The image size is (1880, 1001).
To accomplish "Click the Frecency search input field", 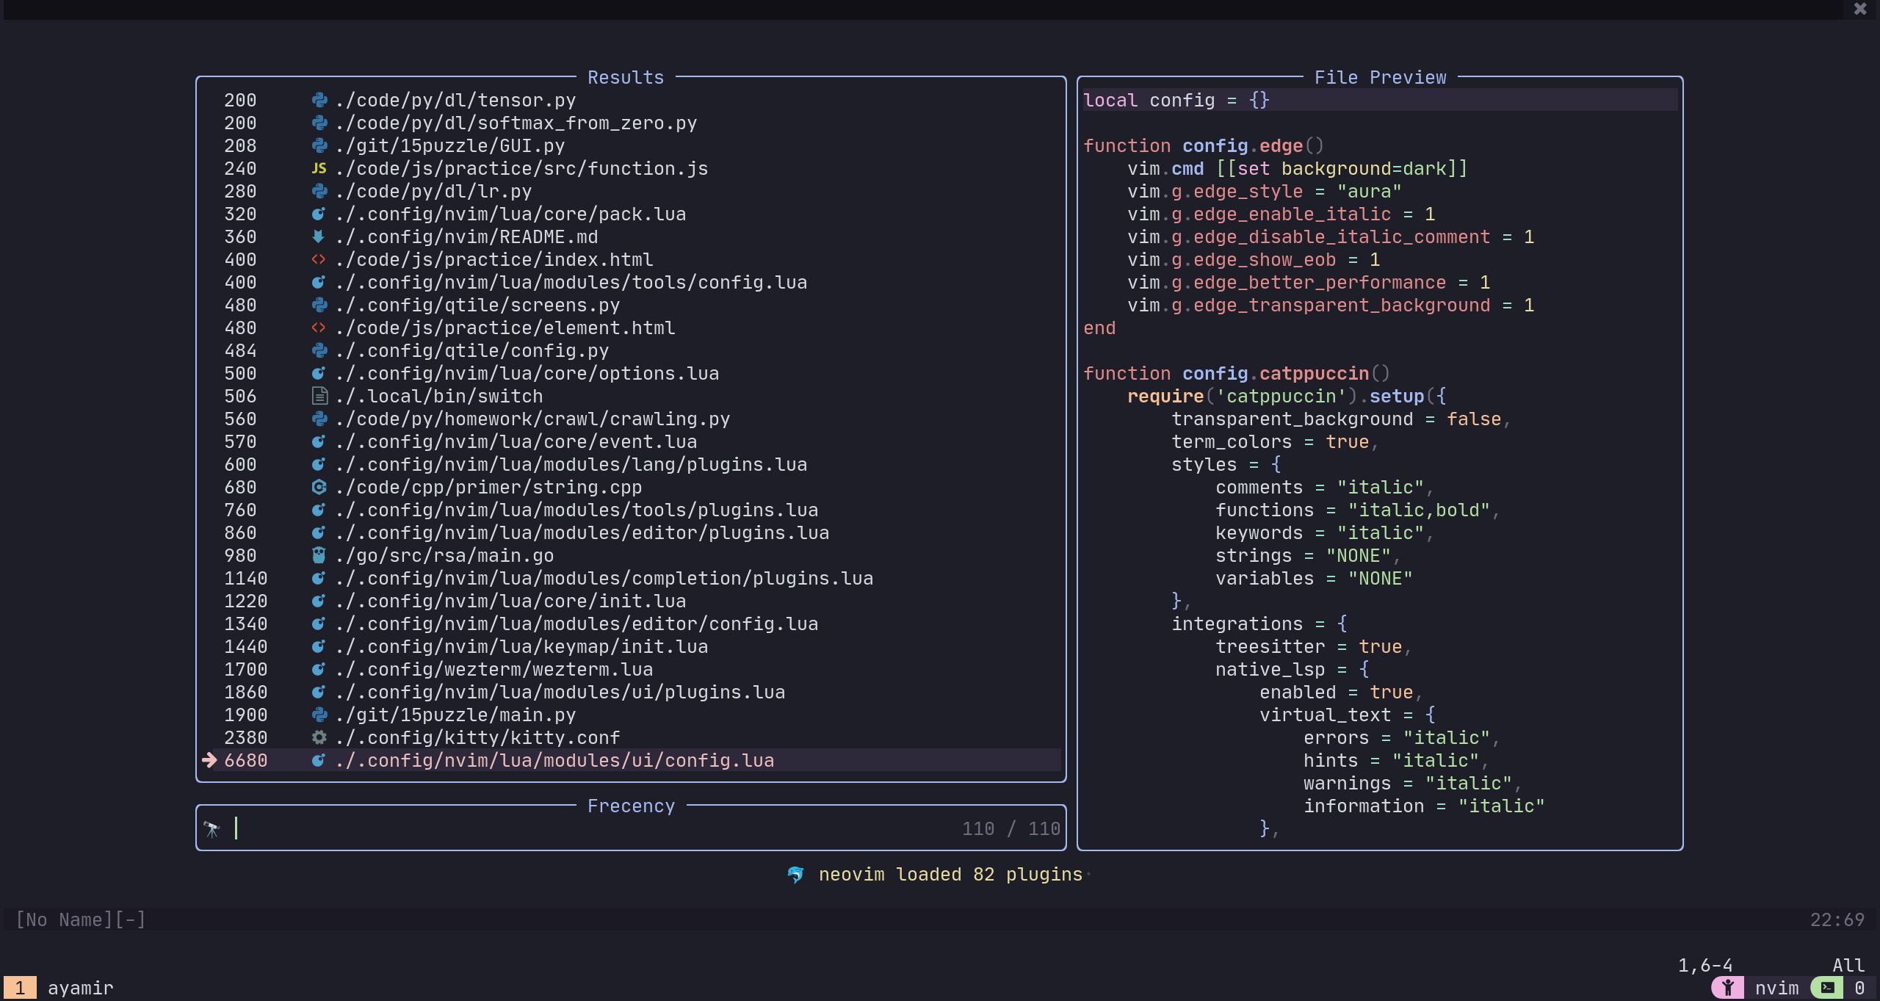I will point(587,829).
